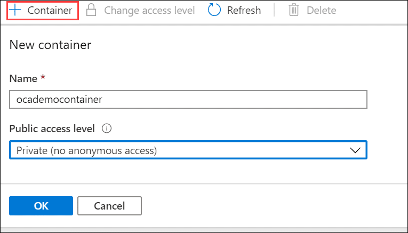The height and width of the screenshot is (233, 408).
Task: Click the plus icon beside Container
Action: [x=15, y=10]
